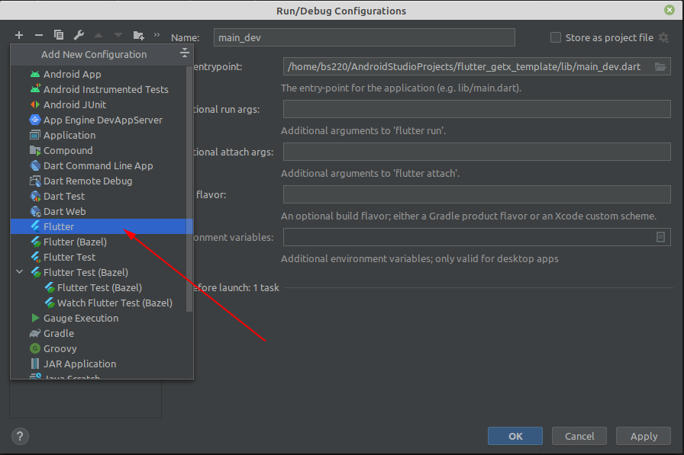Click the OK button
Screen dimensions: 684x455
[x=515, y=436]
